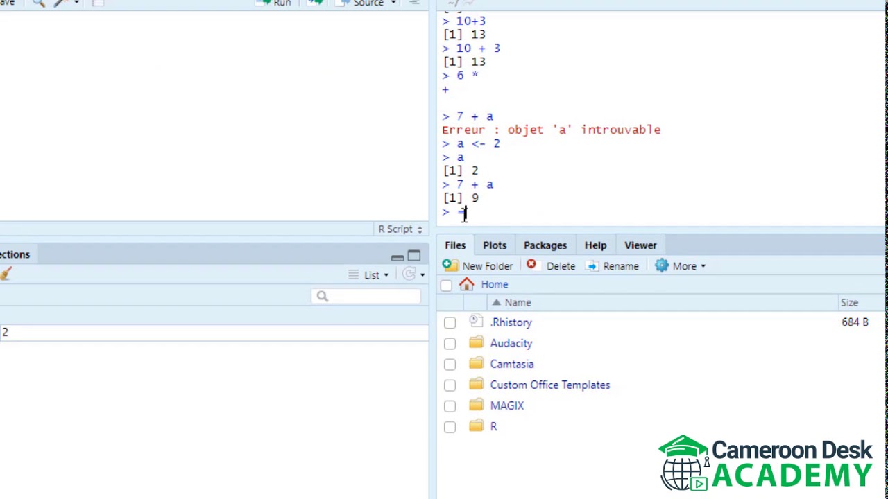The height and width of the screenshot is (499, 888).
Task: Click the More gear icon
Action: [x=662, y=266]
